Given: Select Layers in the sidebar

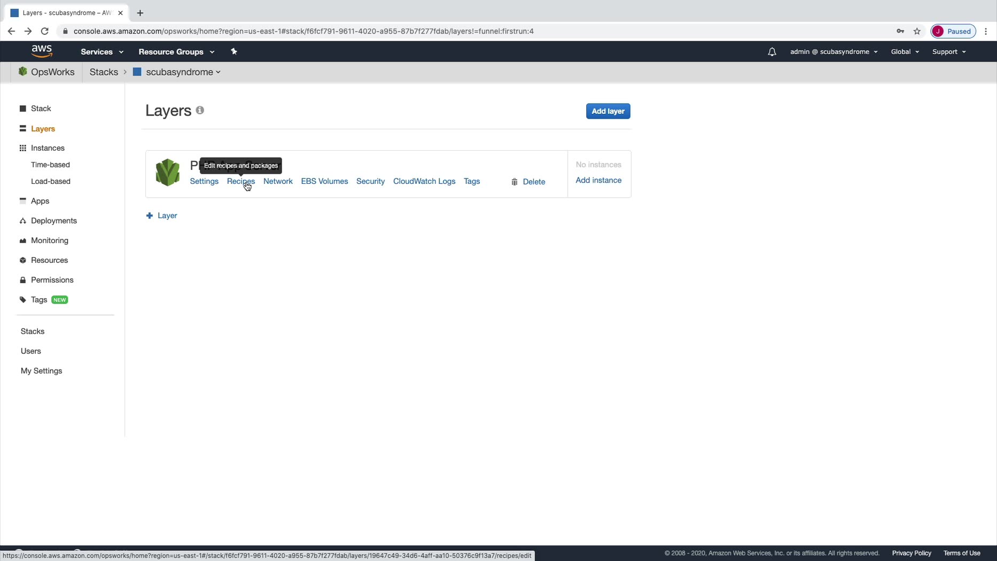Looking at the screenshot, I should (37, 129).
